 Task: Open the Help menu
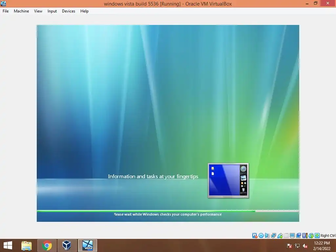pos(84,11)
